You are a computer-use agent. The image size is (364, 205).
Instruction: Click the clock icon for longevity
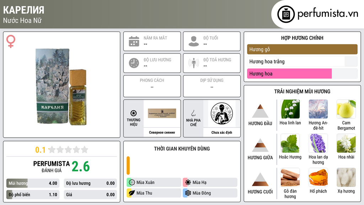point(134,63)
